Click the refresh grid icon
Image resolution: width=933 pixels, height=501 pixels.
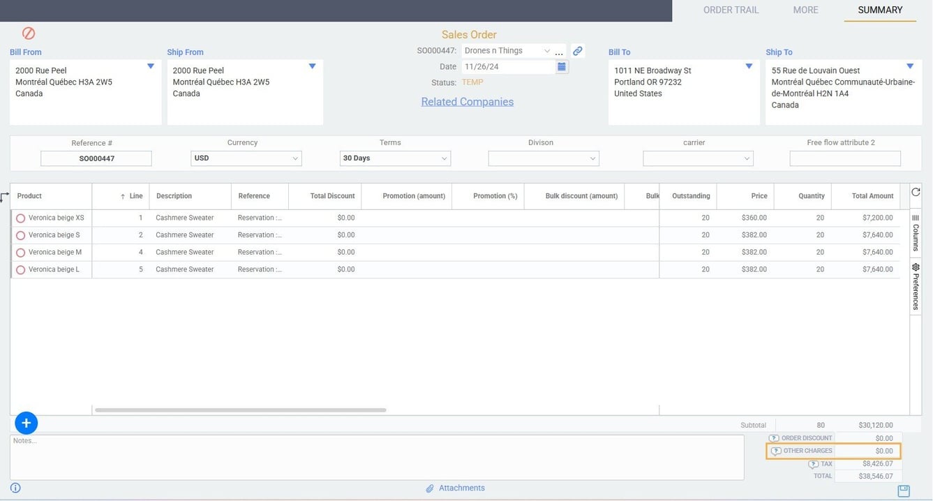click(916, 192)
